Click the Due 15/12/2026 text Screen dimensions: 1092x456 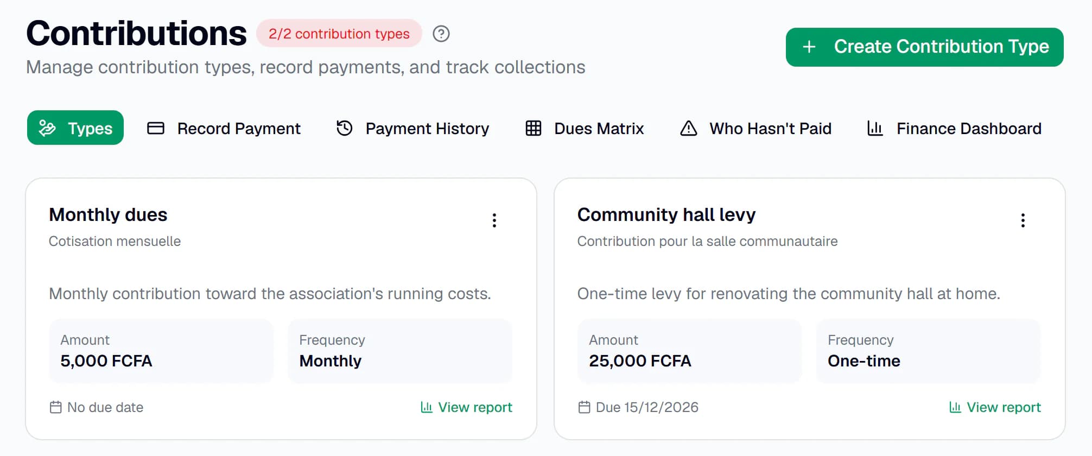coord(647,407)
